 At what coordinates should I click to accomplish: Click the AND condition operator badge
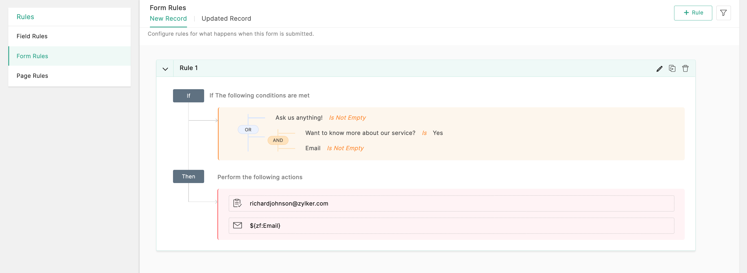coord(278,140)
